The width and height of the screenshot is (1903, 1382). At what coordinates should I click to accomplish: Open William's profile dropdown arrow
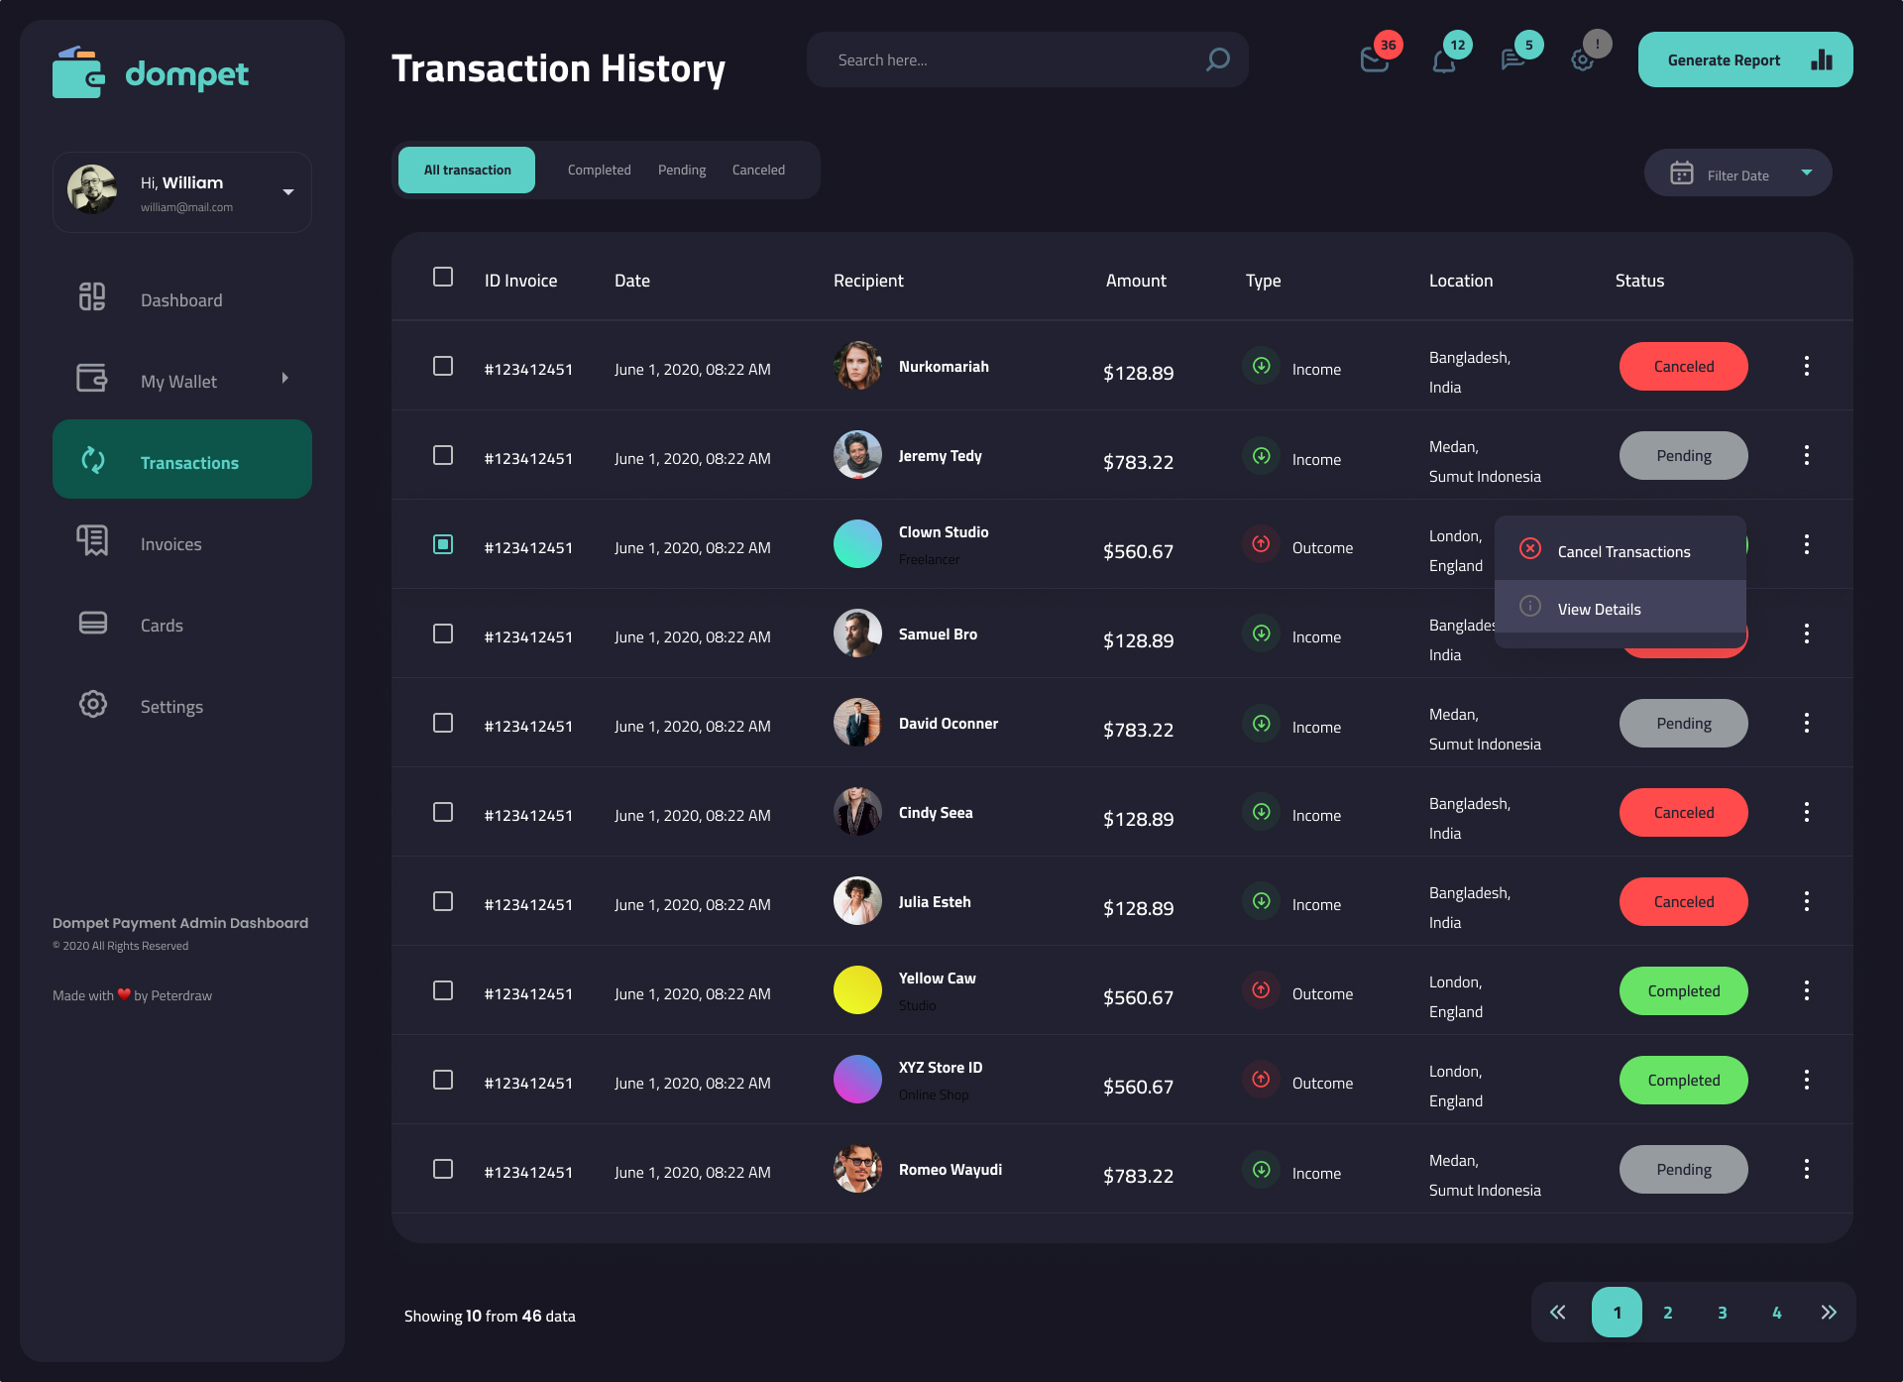(x=288, y=191)
